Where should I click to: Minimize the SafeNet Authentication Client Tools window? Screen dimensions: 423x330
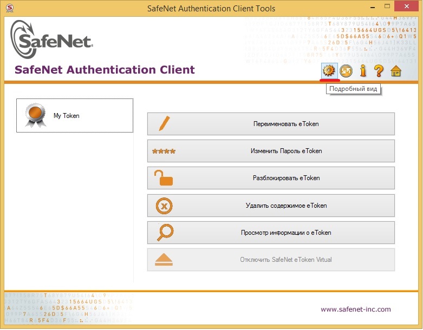[x=373, y=7]
